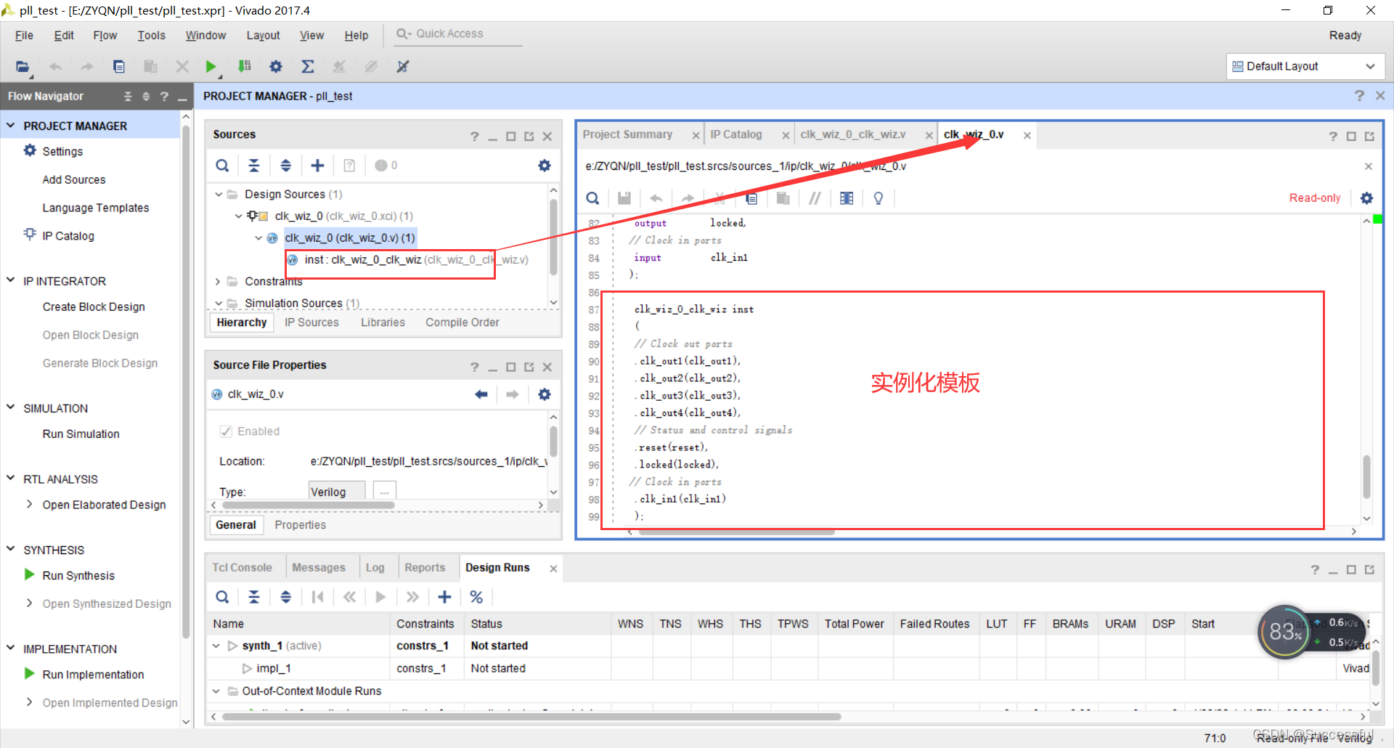Viewport: 1394px width, 748px height.
Task: Toggle line comment in editor toolbar
Action: coord(815,198)
